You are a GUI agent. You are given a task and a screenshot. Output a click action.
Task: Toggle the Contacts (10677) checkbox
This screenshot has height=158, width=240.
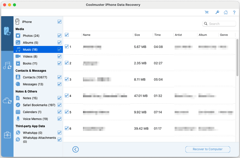pos(59,77)
